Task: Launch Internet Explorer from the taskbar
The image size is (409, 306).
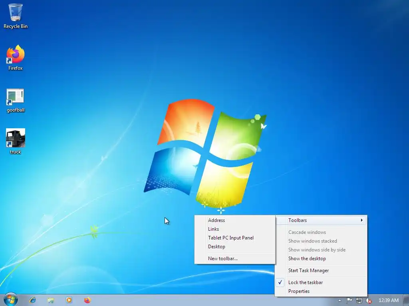Action: tap(33, 300)
